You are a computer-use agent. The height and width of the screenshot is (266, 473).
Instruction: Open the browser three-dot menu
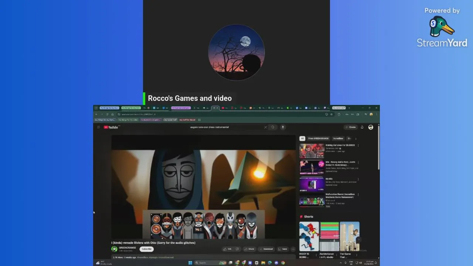[377, 114]
